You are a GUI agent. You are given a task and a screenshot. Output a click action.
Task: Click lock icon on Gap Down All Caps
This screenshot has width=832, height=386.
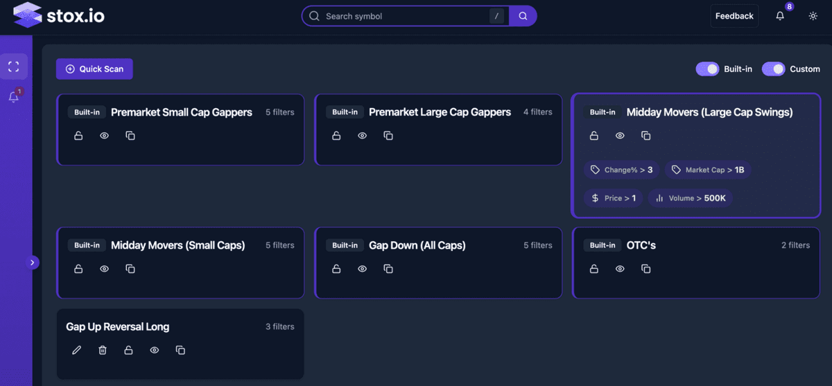[x=336, y=269]
